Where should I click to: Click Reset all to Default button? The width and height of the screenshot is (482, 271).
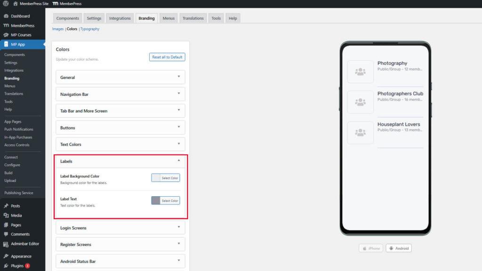(x=167, y=57)
